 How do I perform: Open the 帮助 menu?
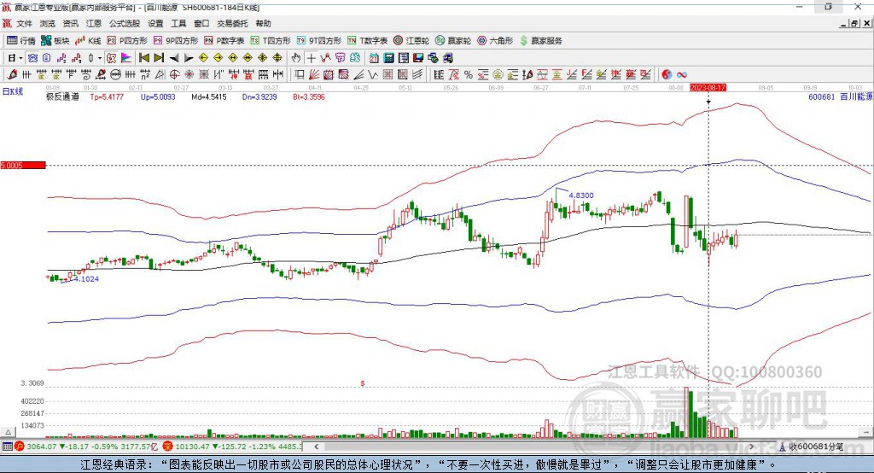tap(263, 23)
